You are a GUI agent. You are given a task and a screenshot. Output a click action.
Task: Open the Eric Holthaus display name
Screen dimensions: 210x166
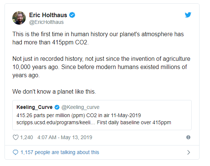click(48, 15)
